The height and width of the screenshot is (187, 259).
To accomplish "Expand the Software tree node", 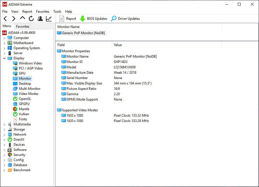I will point(5,150).
